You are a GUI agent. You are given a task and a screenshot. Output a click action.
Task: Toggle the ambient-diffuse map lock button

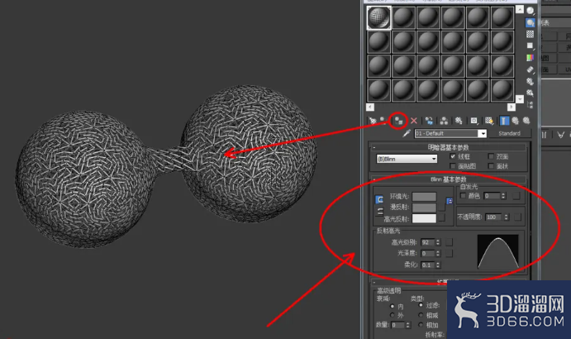tap(450, 201)
